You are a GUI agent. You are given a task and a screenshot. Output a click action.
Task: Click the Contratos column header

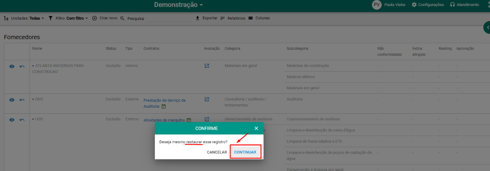coord(151,49)
